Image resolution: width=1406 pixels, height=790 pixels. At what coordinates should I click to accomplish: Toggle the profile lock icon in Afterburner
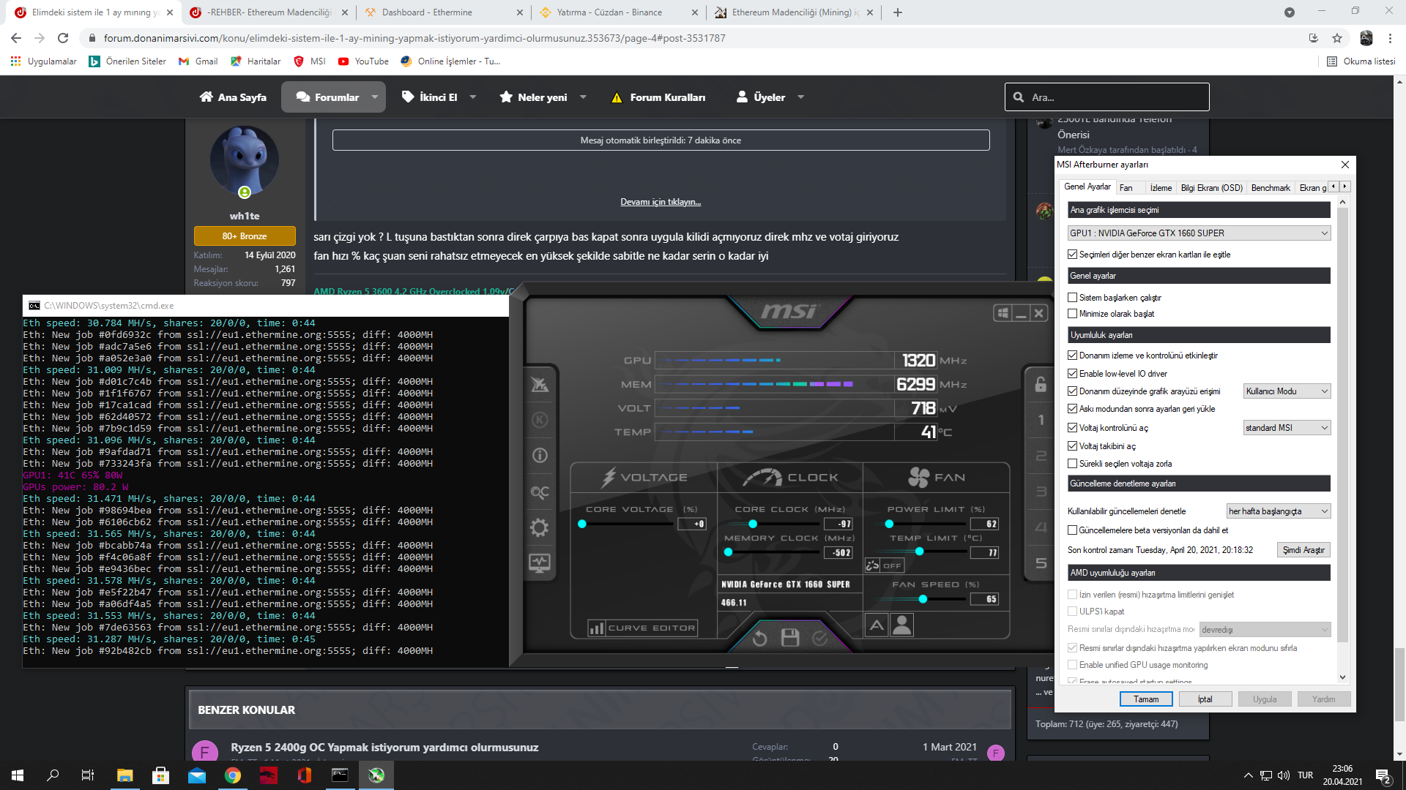pos(1041,384)
